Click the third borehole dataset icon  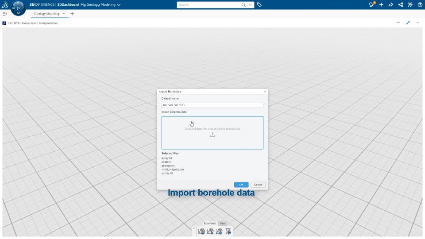[x=219, y=231]
